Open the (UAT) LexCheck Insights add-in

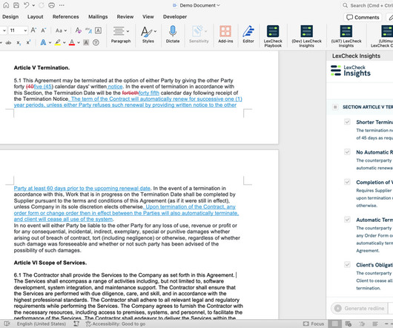346,36
